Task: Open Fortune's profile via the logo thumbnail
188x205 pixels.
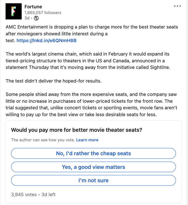Action: [14, 11]
